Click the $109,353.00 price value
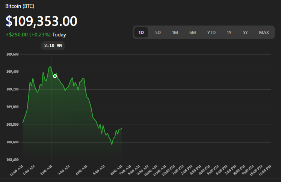281x182 pixels. 41,21
